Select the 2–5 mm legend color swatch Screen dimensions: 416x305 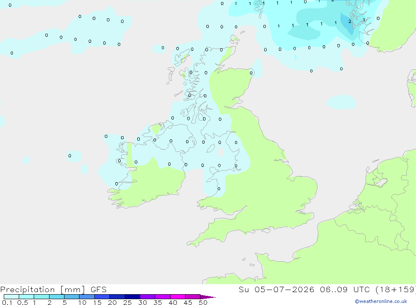(57, 297)
